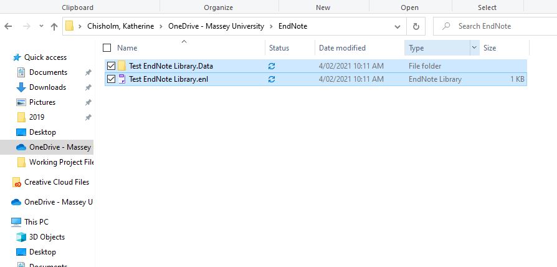Click the Downloads blue arrow icon
The image size is (557, 267).
pyautogui.click(x=21, y=87)
